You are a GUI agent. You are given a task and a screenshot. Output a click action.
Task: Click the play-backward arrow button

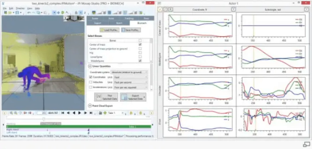pyautogui.click(x=74, y=113)
